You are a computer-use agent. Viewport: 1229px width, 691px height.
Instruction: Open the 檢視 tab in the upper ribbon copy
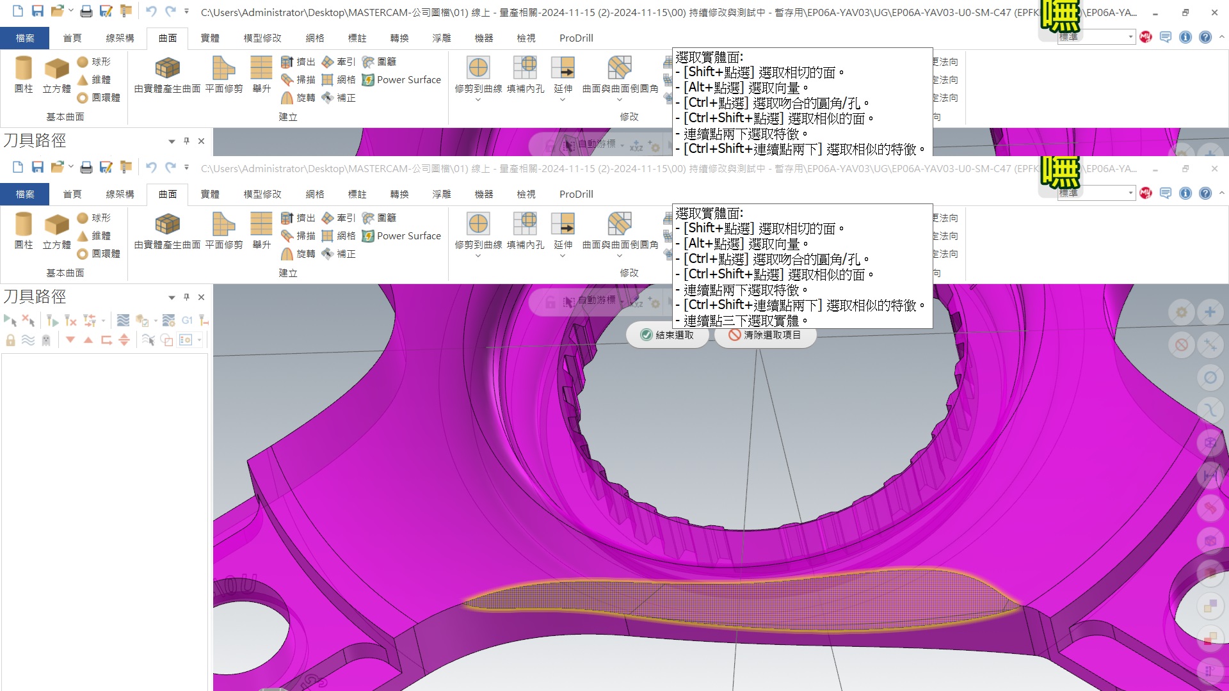click(x=526, y=38)
